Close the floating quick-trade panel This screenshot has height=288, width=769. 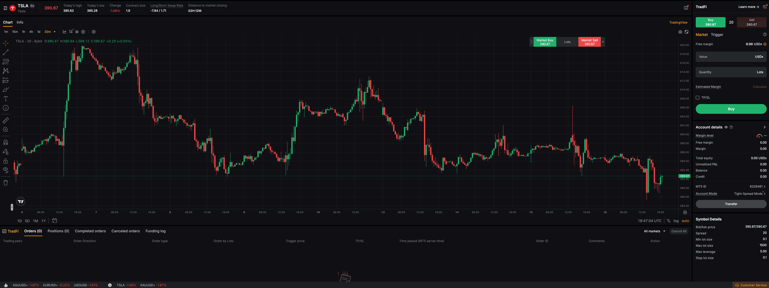tap(603, 42)
